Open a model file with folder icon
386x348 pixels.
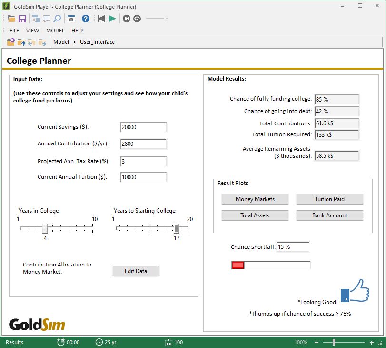tap(11, 19)
